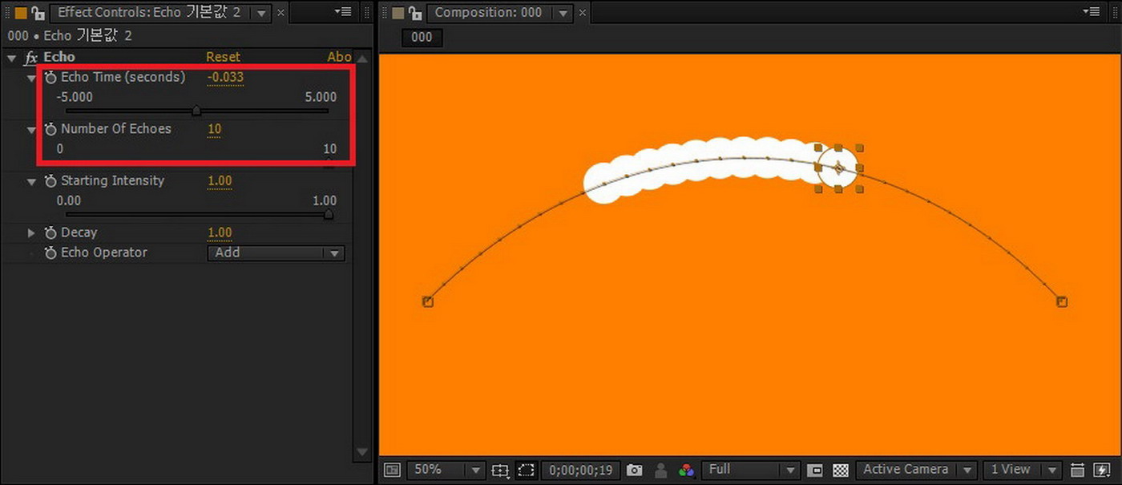
Task: Take a snapshot with camera icon
Action: click(635, 470)
